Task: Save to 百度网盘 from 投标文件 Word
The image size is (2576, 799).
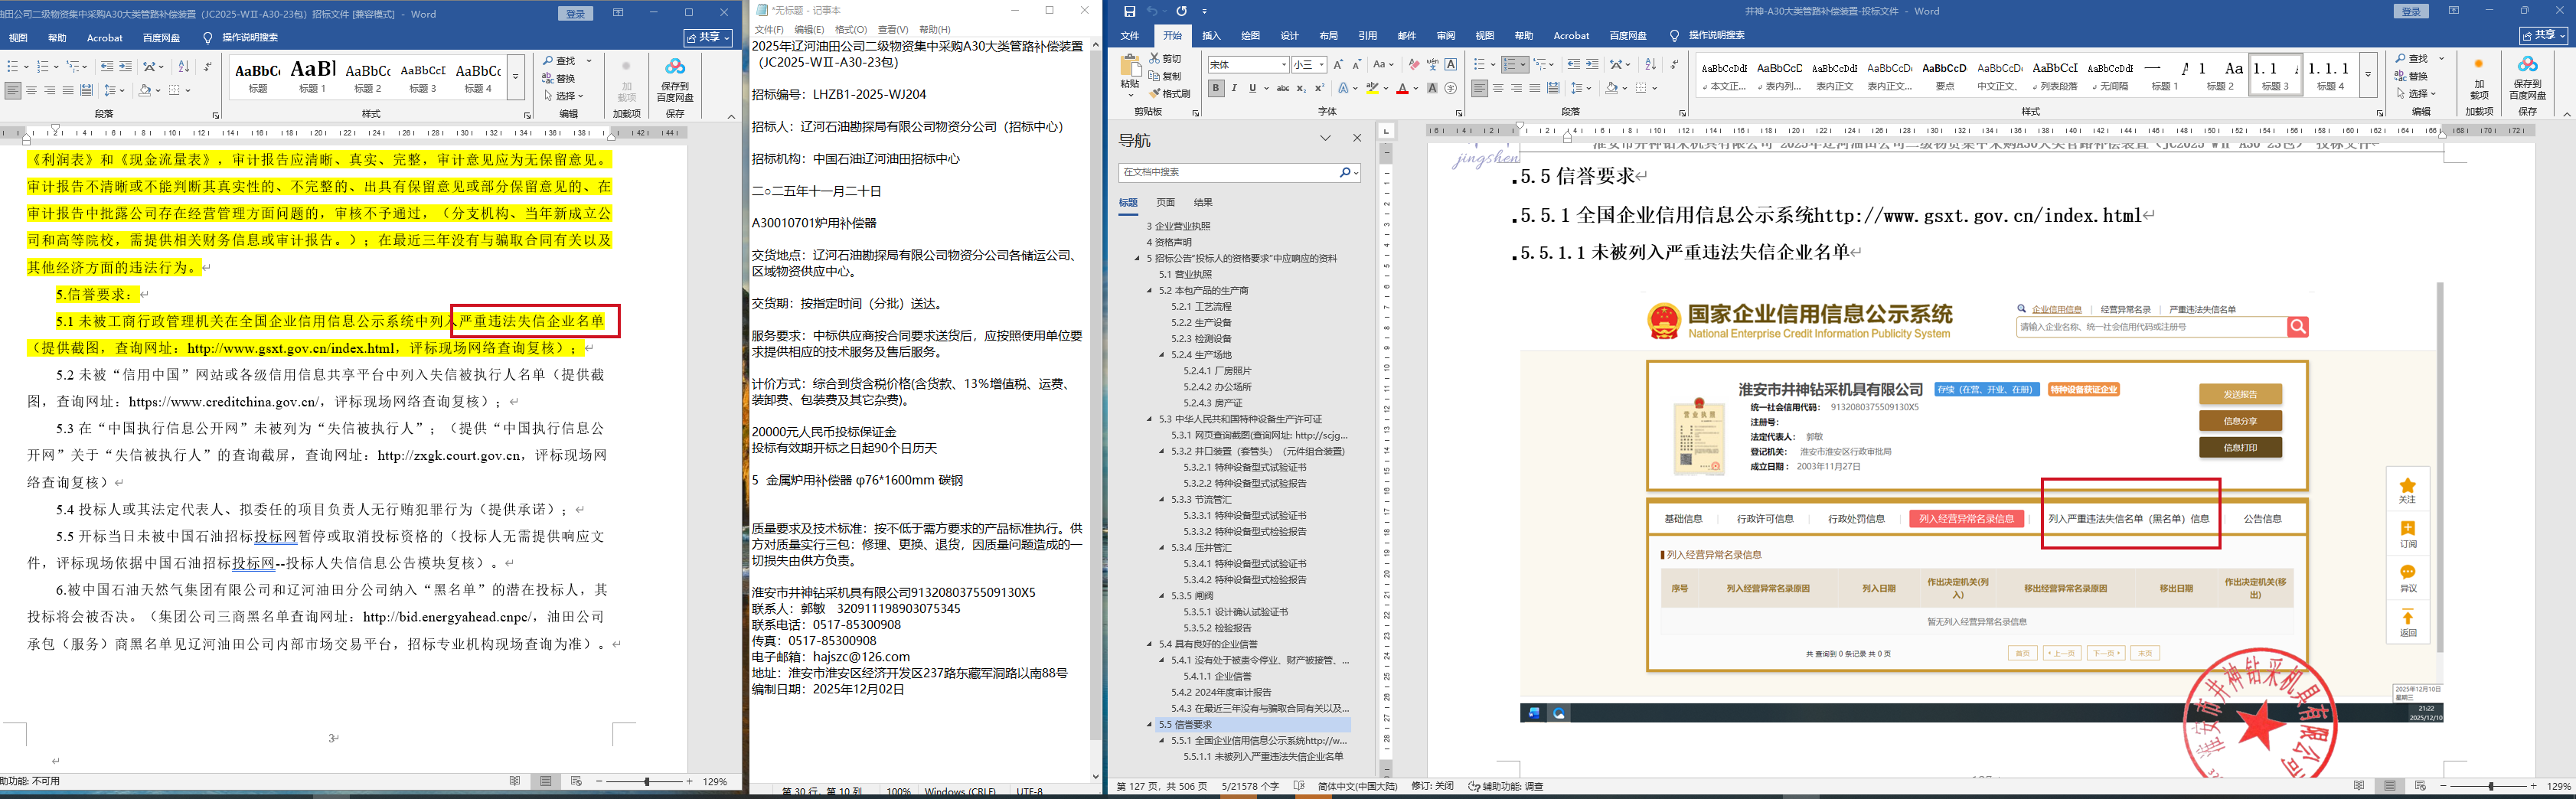Action: click(2527, 77)
